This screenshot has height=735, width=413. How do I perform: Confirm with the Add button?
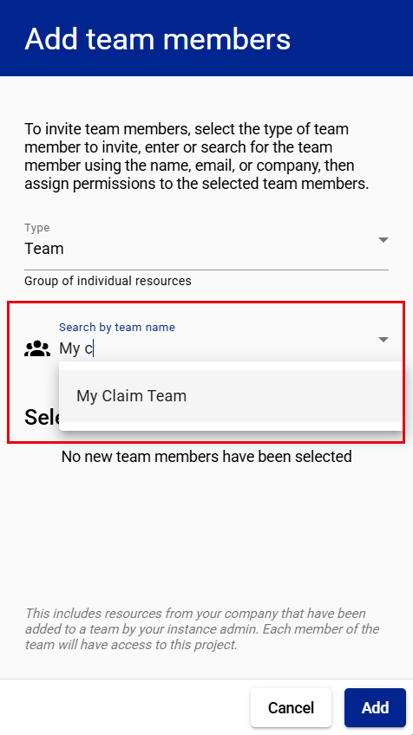(375, 707)
